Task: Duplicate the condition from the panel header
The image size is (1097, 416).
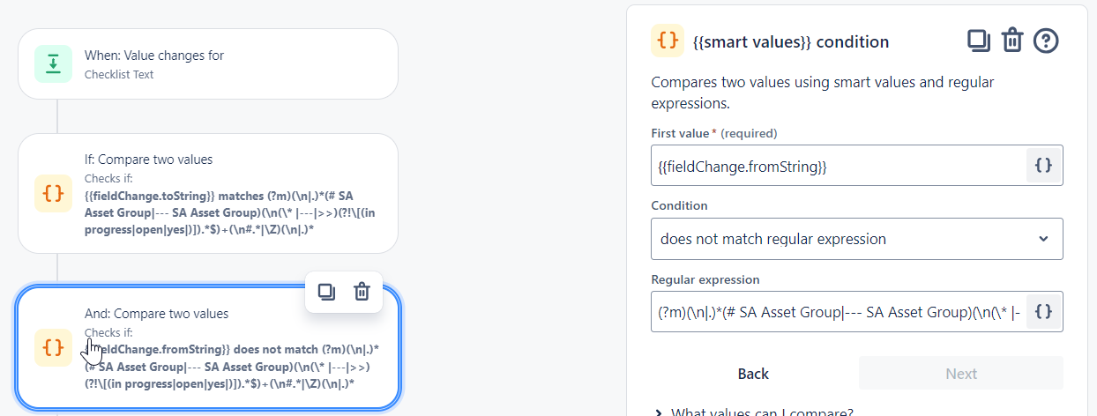Action: click(978, 41)
